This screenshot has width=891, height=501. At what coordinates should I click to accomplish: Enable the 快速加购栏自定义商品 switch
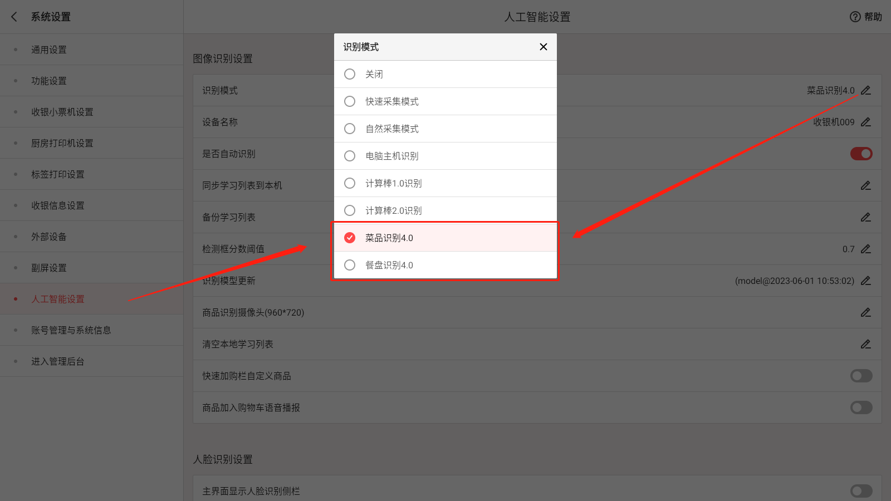pos(861,376)
